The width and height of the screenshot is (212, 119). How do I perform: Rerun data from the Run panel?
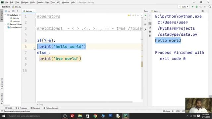click(145, 16)
